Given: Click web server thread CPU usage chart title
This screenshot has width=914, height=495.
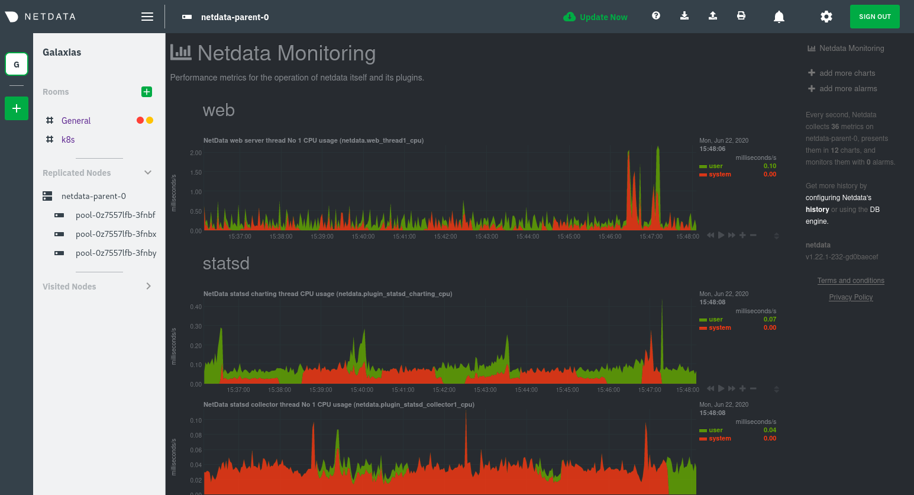Looking at the screenshot, I should 314,141.
